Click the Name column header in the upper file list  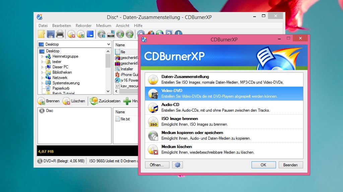pos(120,45)
